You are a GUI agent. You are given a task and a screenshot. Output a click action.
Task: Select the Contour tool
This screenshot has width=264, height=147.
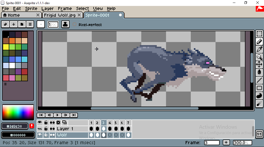point(259,96)
